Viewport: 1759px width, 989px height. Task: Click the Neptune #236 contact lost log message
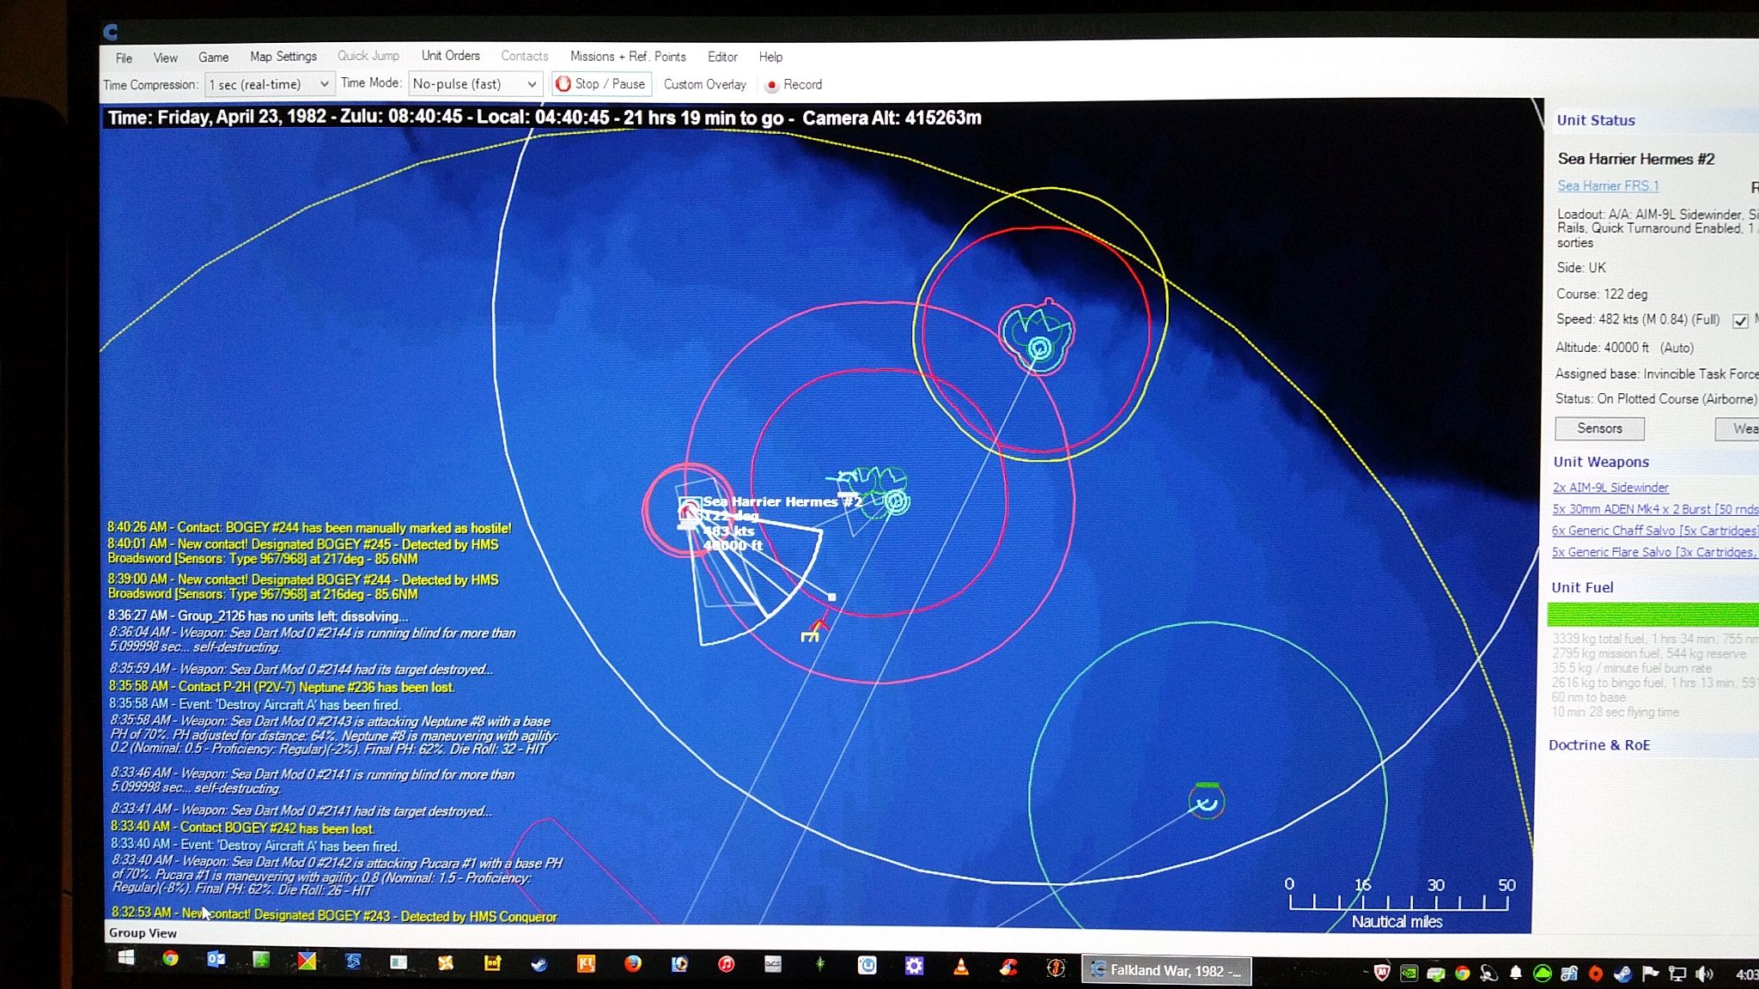pyautogui.click(x=282, y=687)
